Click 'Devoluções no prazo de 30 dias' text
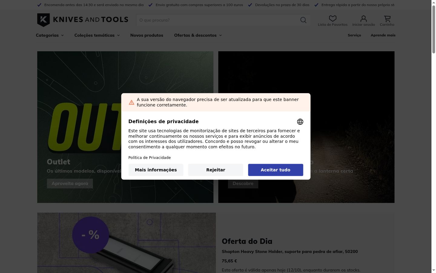 coord(282,5)
